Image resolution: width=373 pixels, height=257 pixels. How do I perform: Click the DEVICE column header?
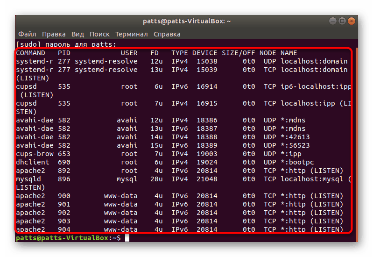tap(204, 53)
